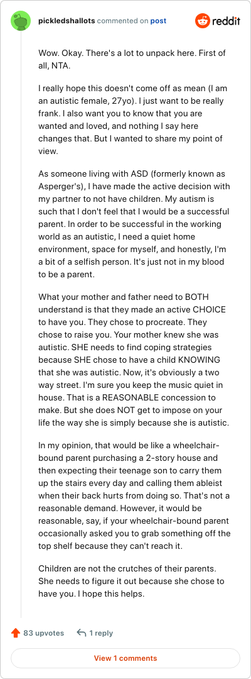Open the "1 reply" link
The image size is (251, 679).
coord(101,633)
